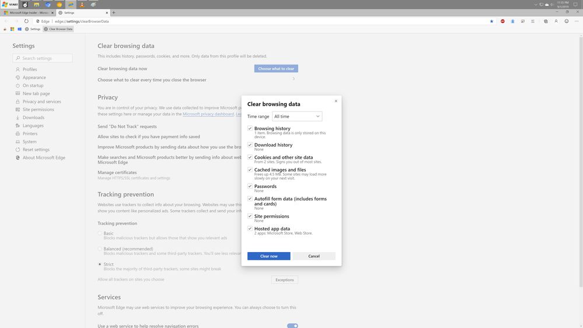
Task: Open Languages settings in sidebar
Action: 33,125
